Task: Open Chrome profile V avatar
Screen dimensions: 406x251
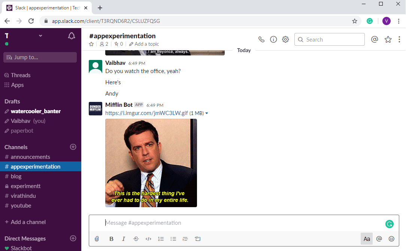Action: coord(386,21)
